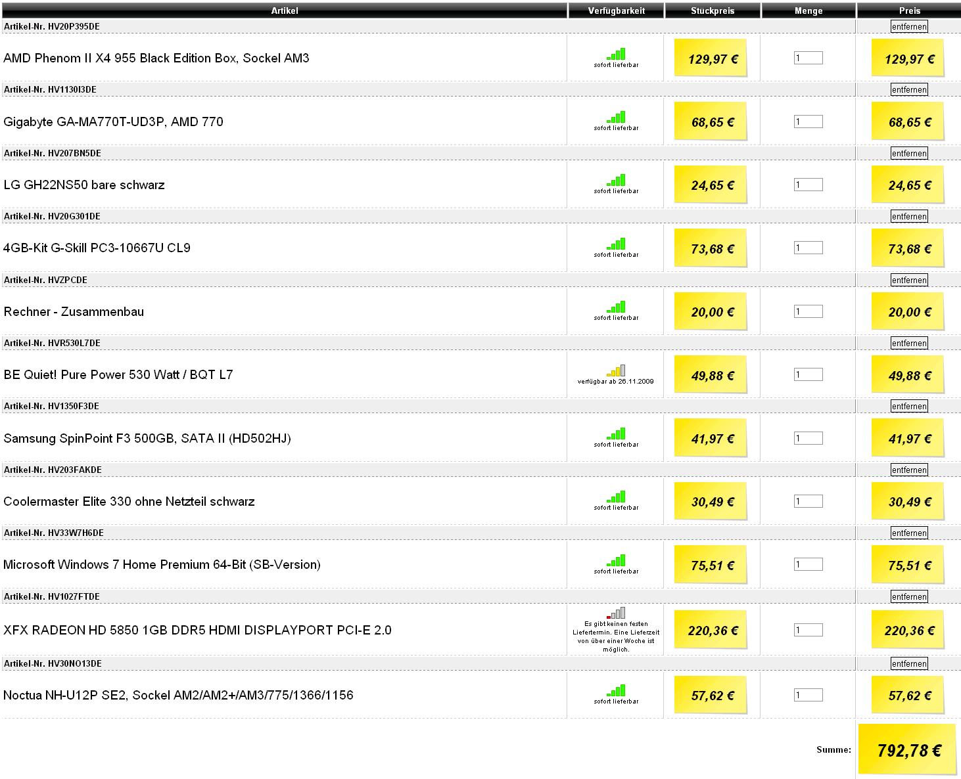Remove item HV207BN5DE with entfernen button

909,153
